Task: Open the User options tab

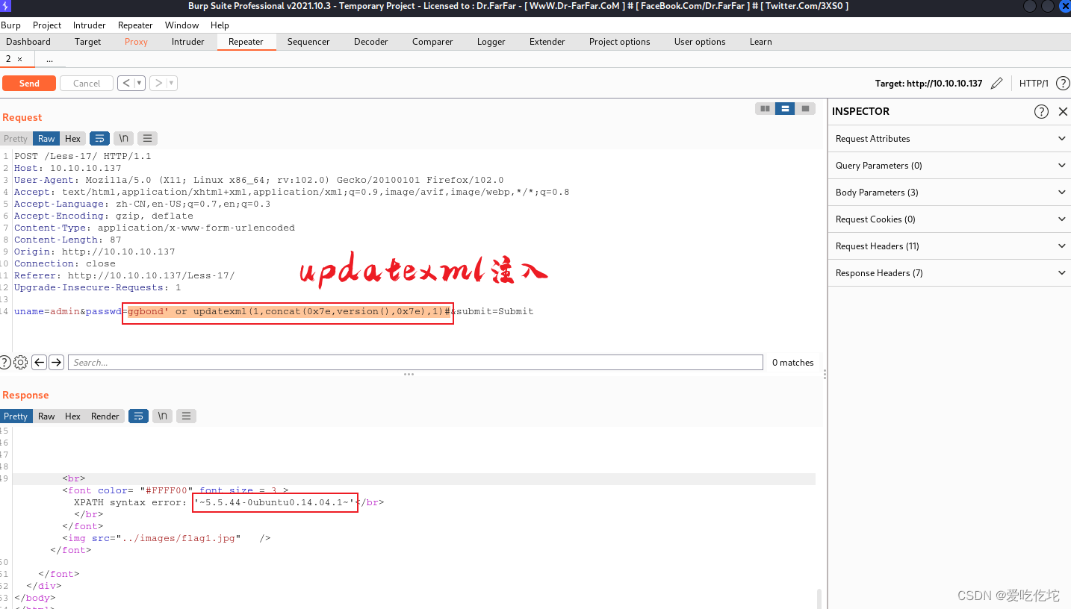Action: coord(700,42)
